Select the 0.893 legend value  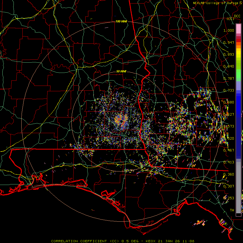pyautogui.click(x=229, y=54)
